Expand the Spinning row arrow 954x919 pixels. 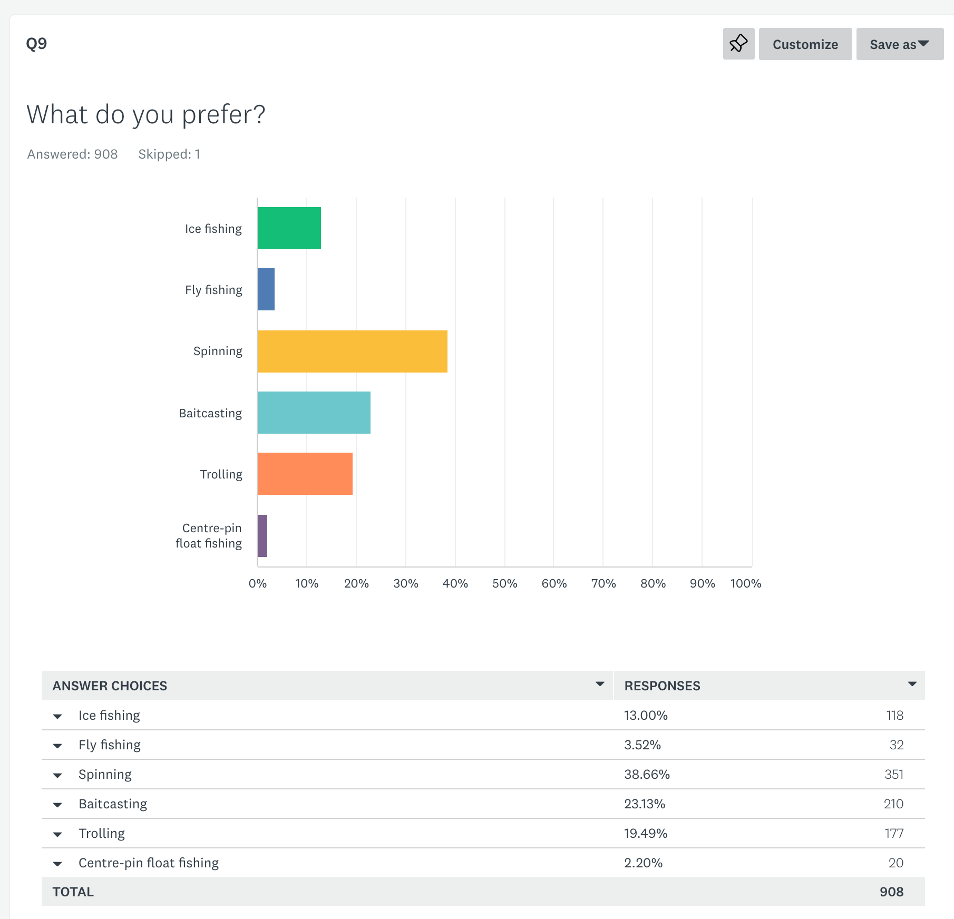(x=58, y=775)
